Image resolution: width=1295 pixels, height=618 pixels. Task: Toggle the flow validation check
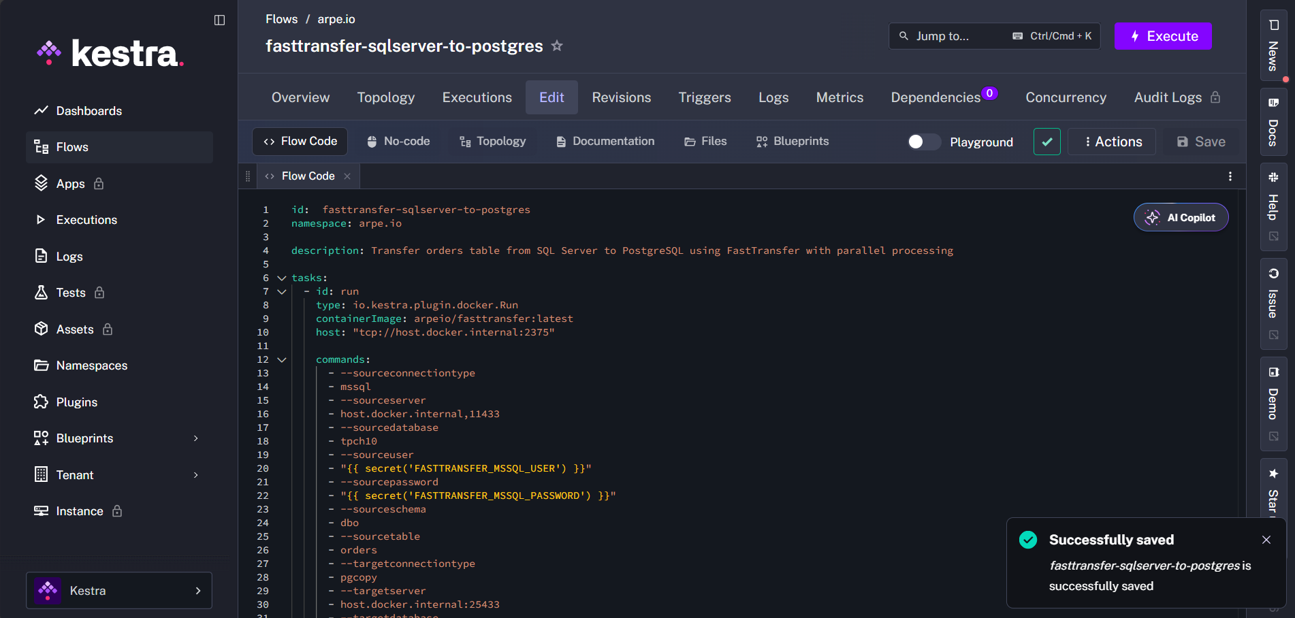click(x=1046, y=141)
